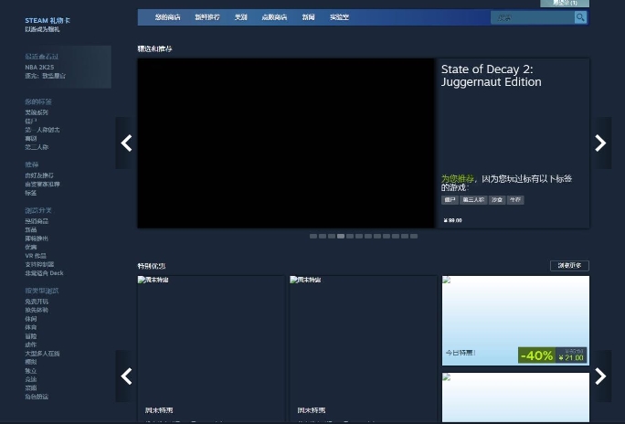Image resolution: width=625 pixels, height=424 pixels.
Task: Browse 独立 genre
Action: 31,371
